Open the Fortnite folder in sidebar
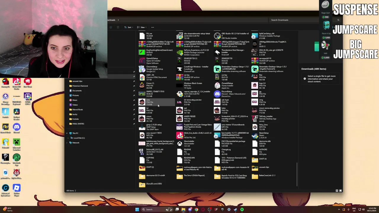This screenshot has width=379, height=213. 76,119
